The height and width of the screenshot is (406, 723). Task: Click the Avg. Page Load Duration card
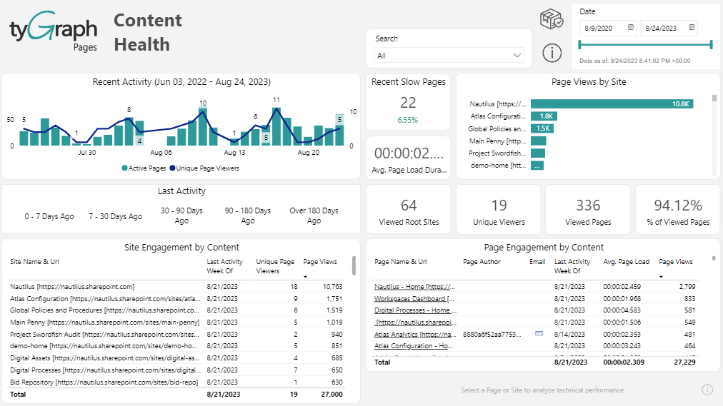coord(409,158)
